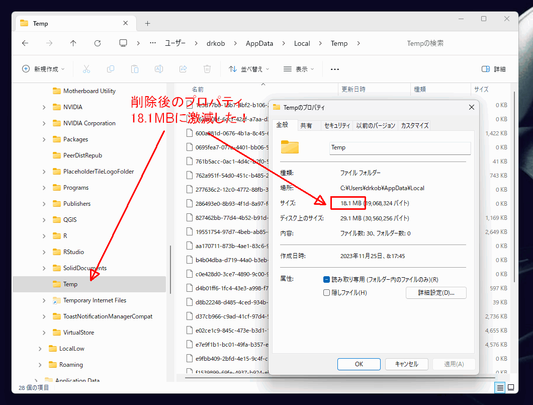The image size is (533, 405).
Task: Click the OK button
Action: (x=359, y=364)
